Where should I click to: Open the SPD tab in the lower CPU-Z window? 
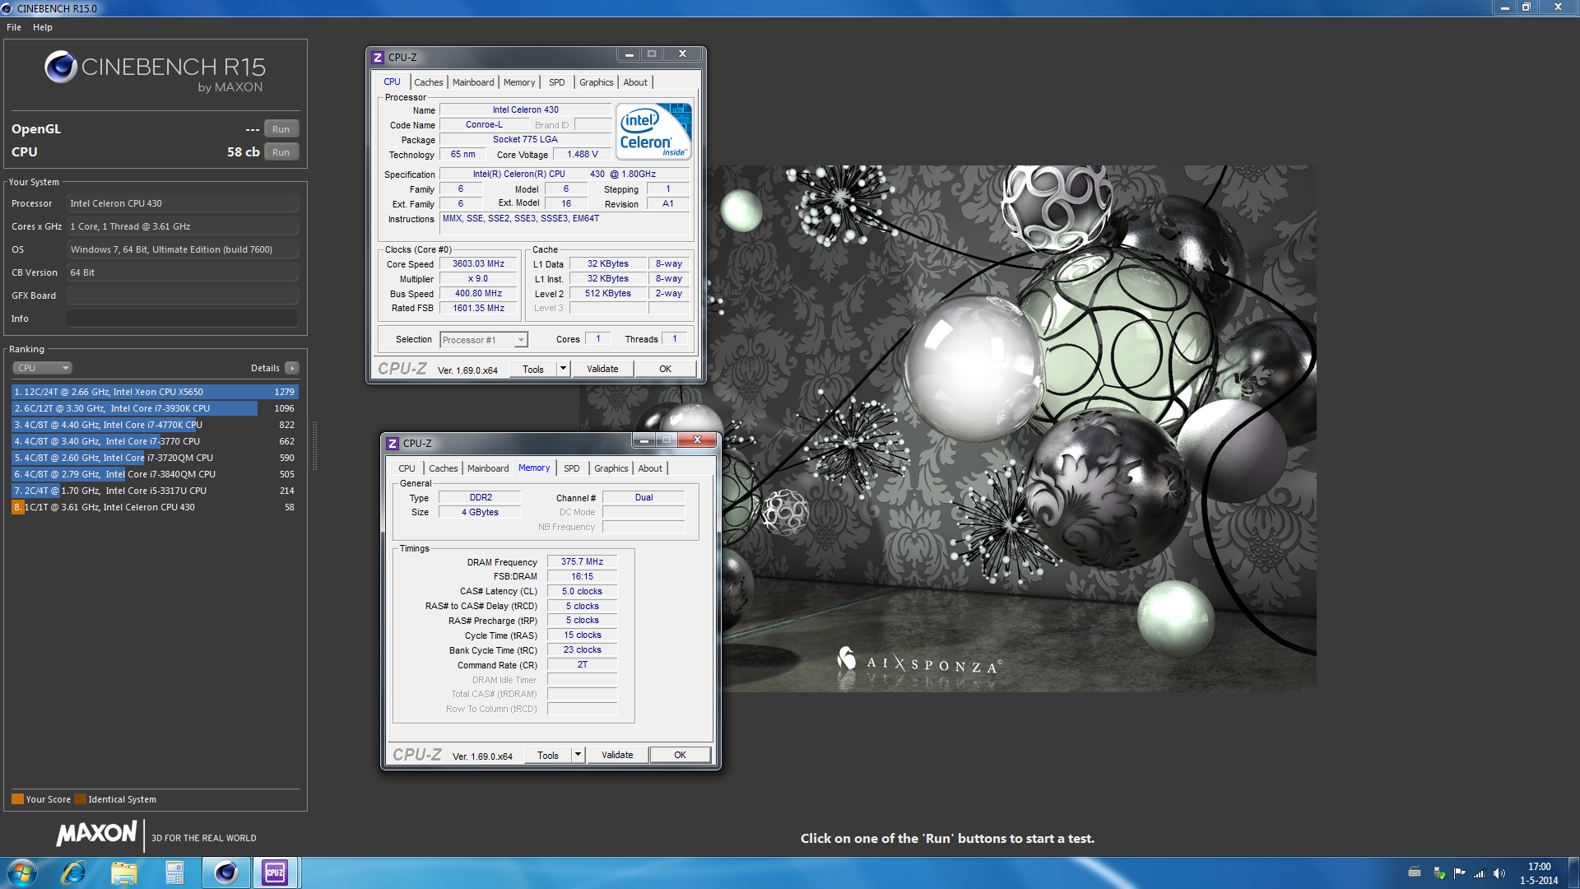tap(572, 468)
